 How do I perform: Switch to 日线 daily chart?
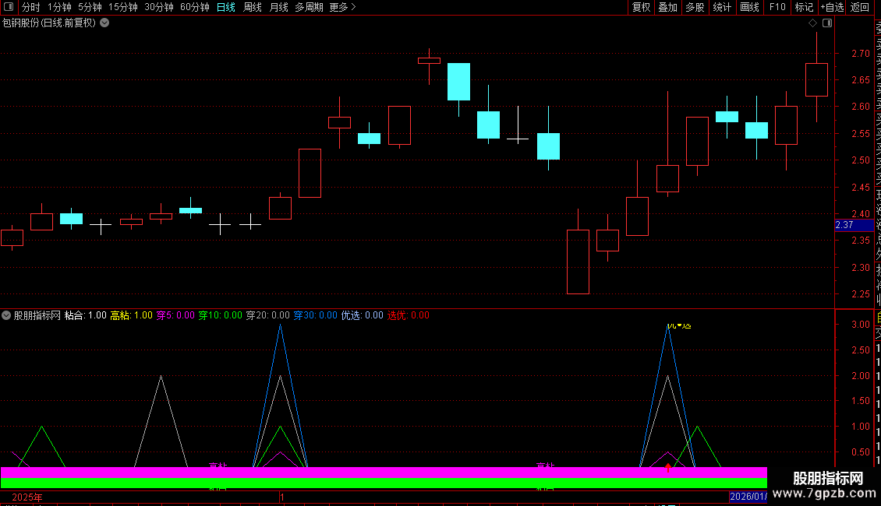pyautogui.click(x=226, y=7)
